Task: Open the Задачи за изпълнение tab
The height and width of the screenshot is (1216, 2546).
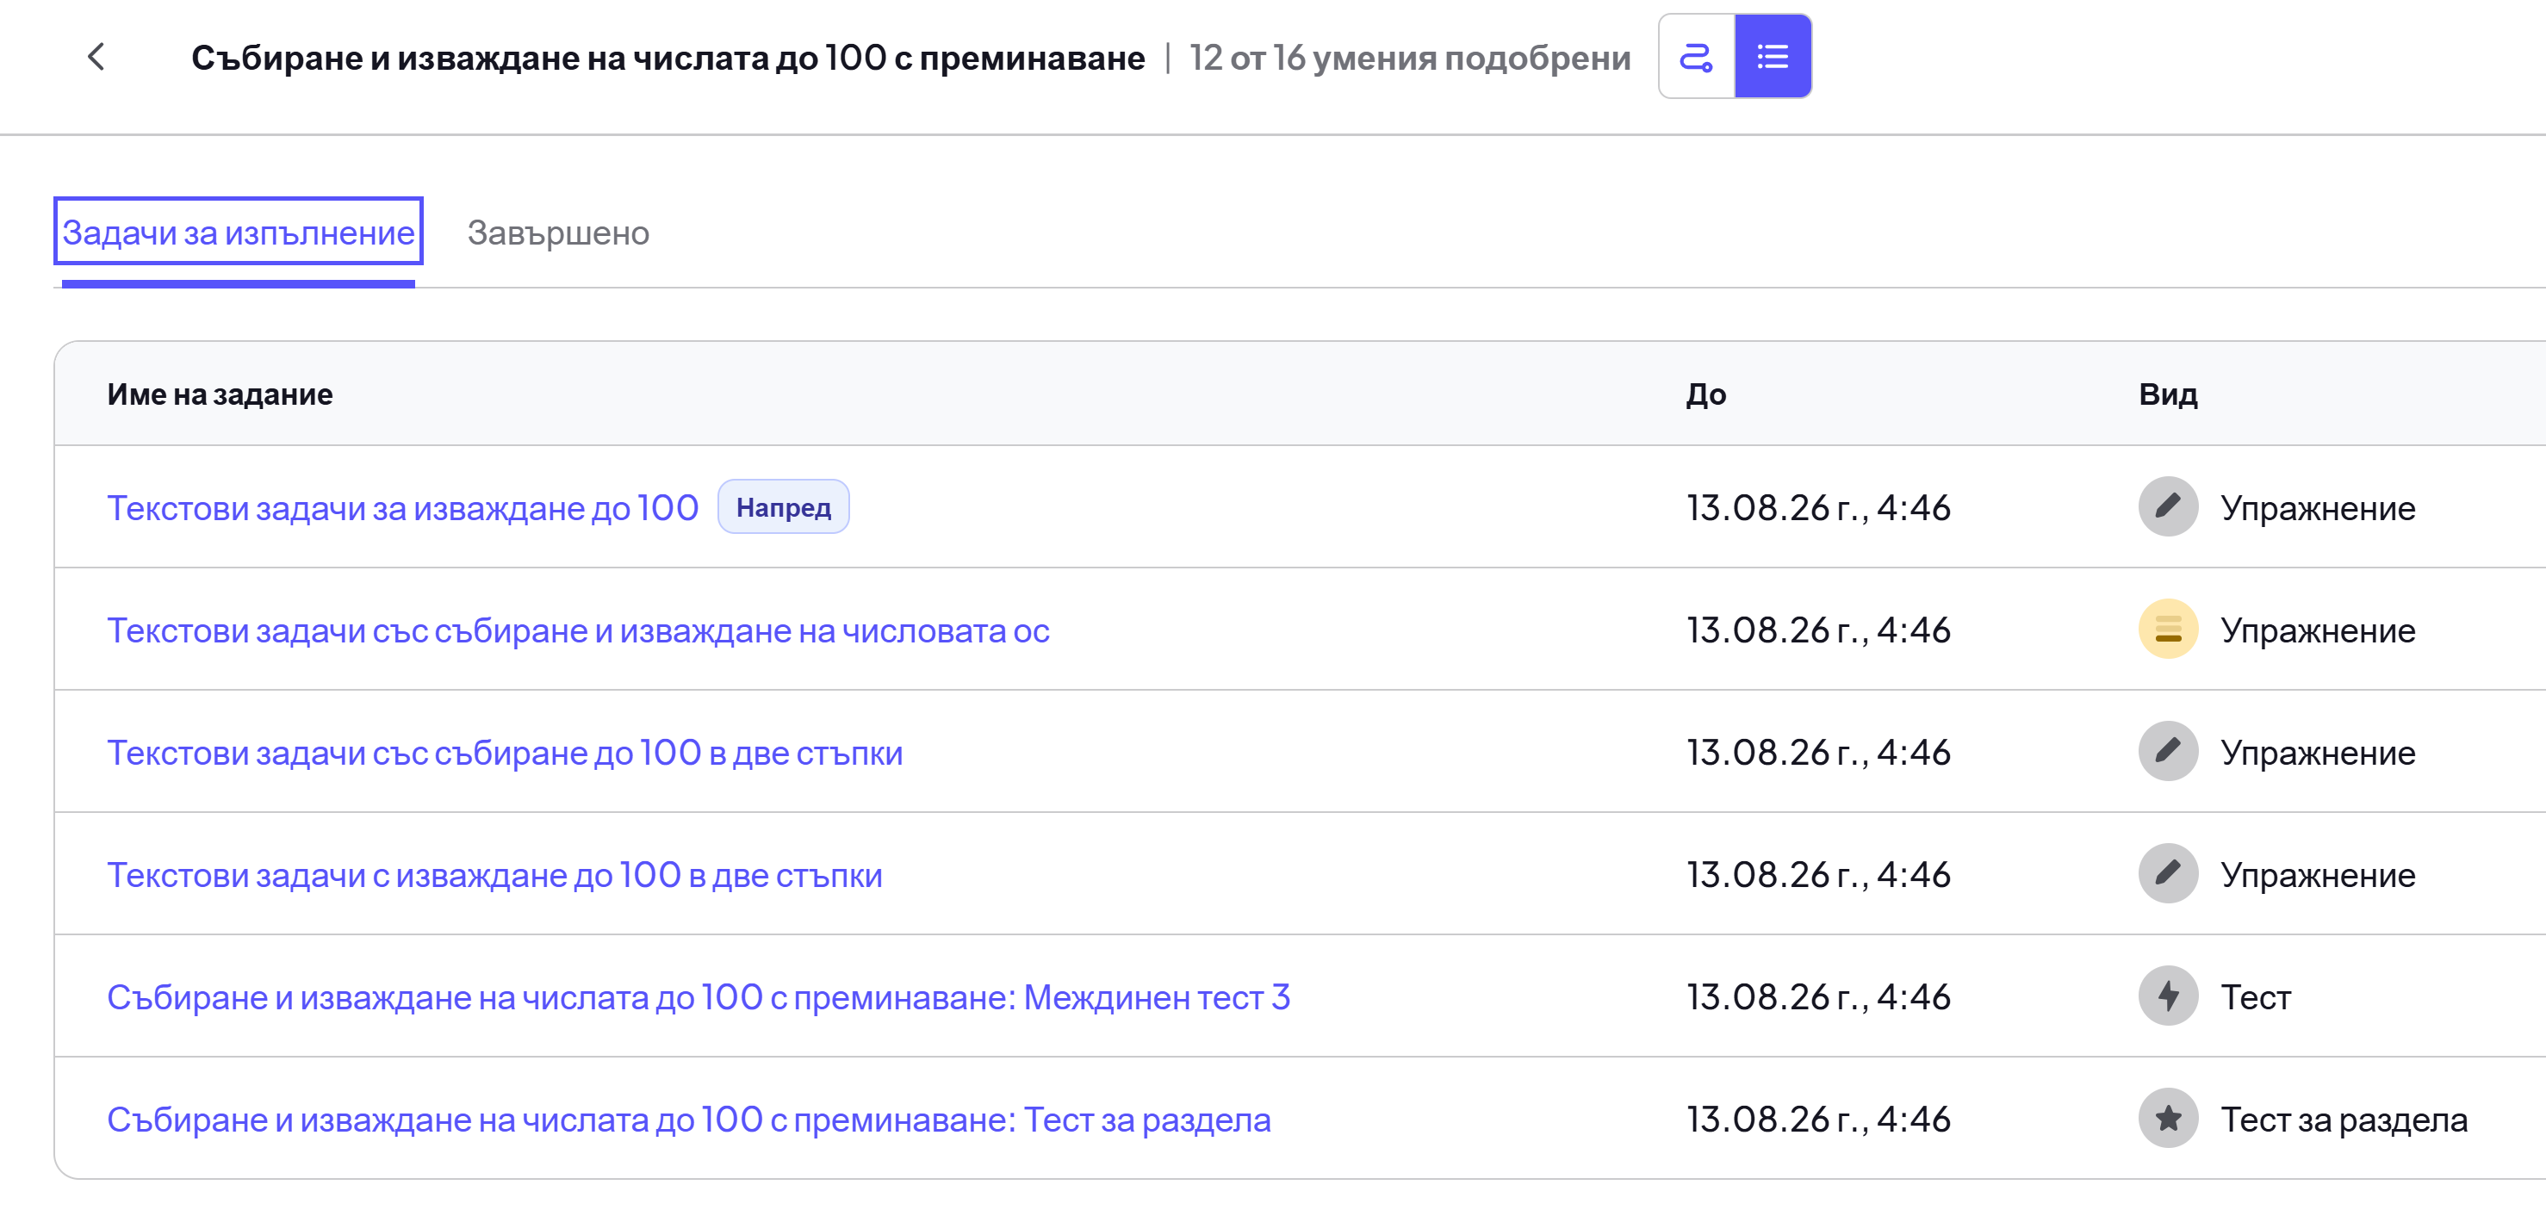Action: point(239,232)
